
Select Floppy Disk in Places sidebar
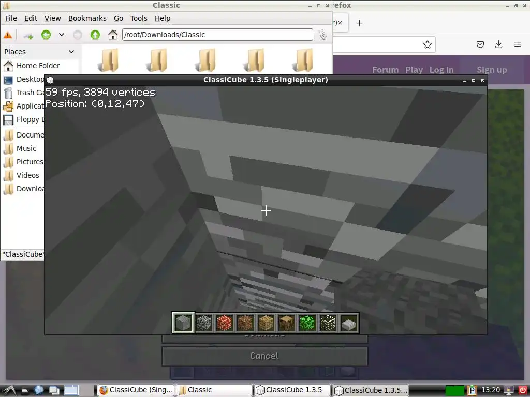click(23, 119)
